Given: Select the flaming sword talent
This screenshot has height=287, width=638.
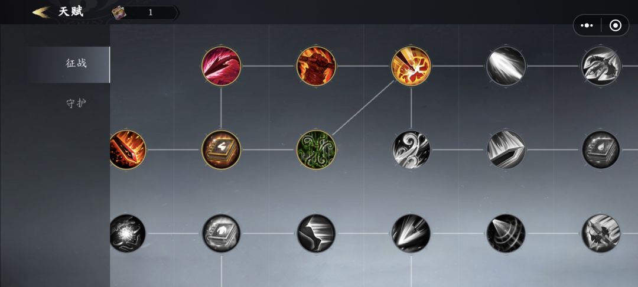Looking at the screenshot, I should [x=128, y=149].
